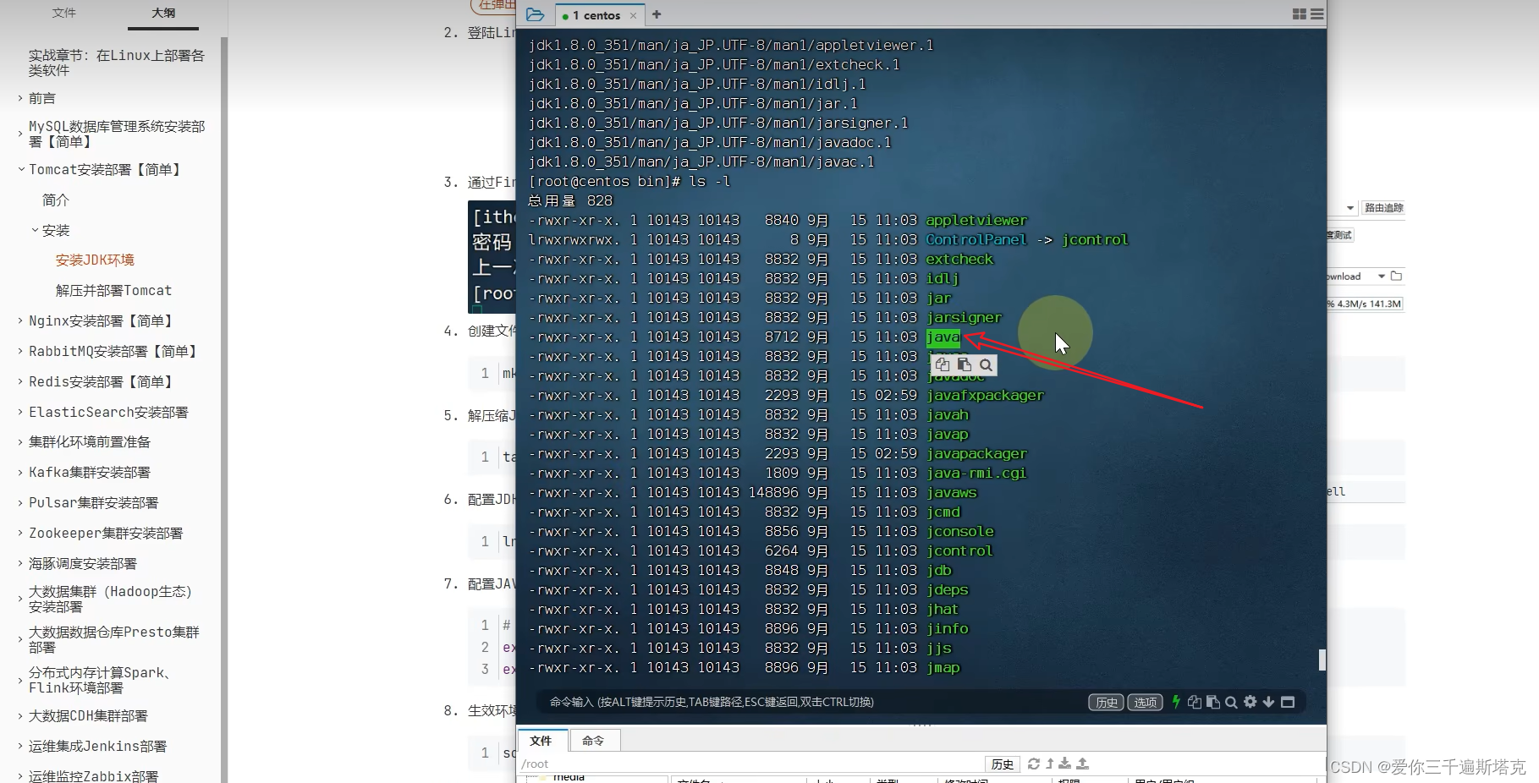
Task: Open 大数据CDH集群部署 outline item
Action: pyautogui.click(x=88, y=715)
